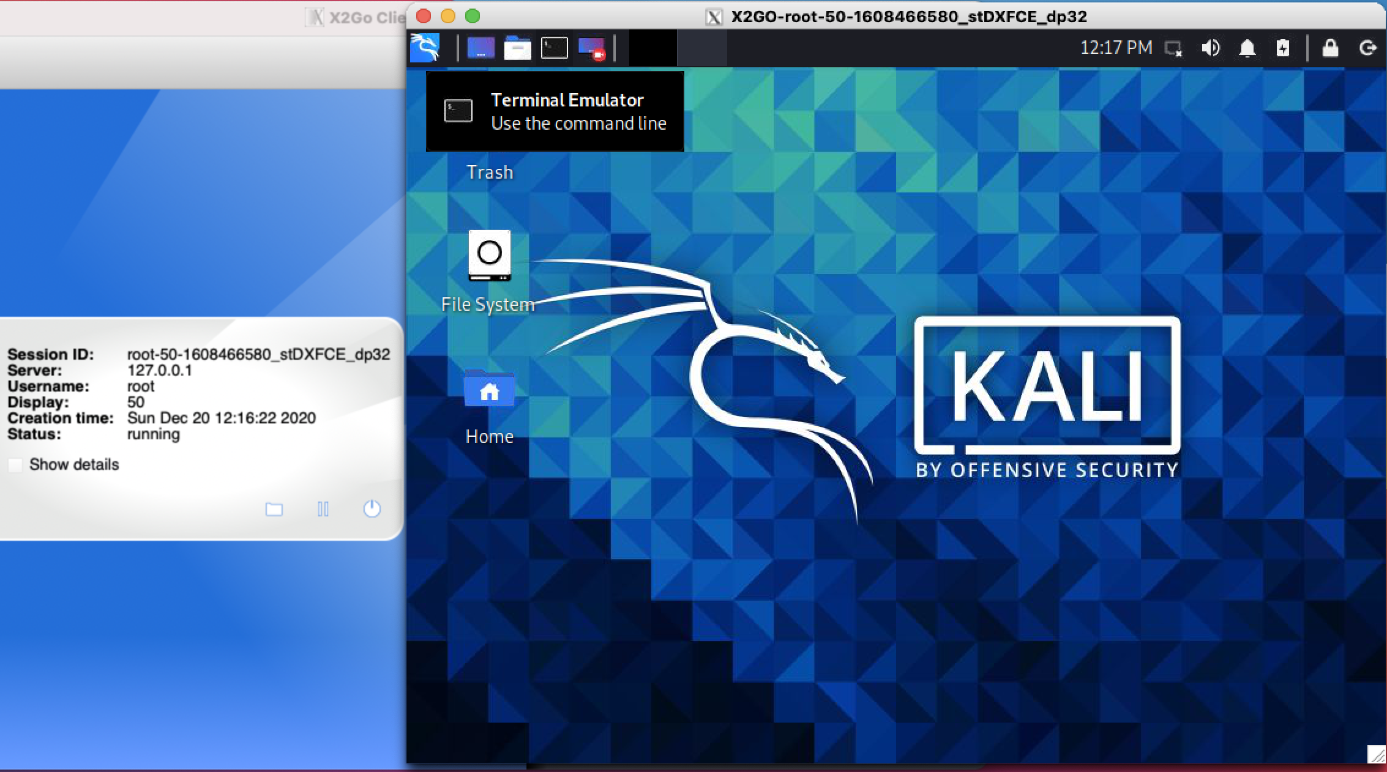Start the screen recorder panel launcher
Image resolution: width=1387 pixels, height=772 pixels.
click(591, 48)
